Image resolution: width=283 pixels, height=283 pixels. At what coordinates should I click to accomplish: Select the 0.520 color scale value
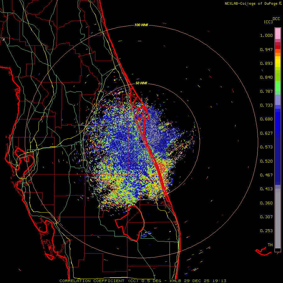tap(266, 161)
